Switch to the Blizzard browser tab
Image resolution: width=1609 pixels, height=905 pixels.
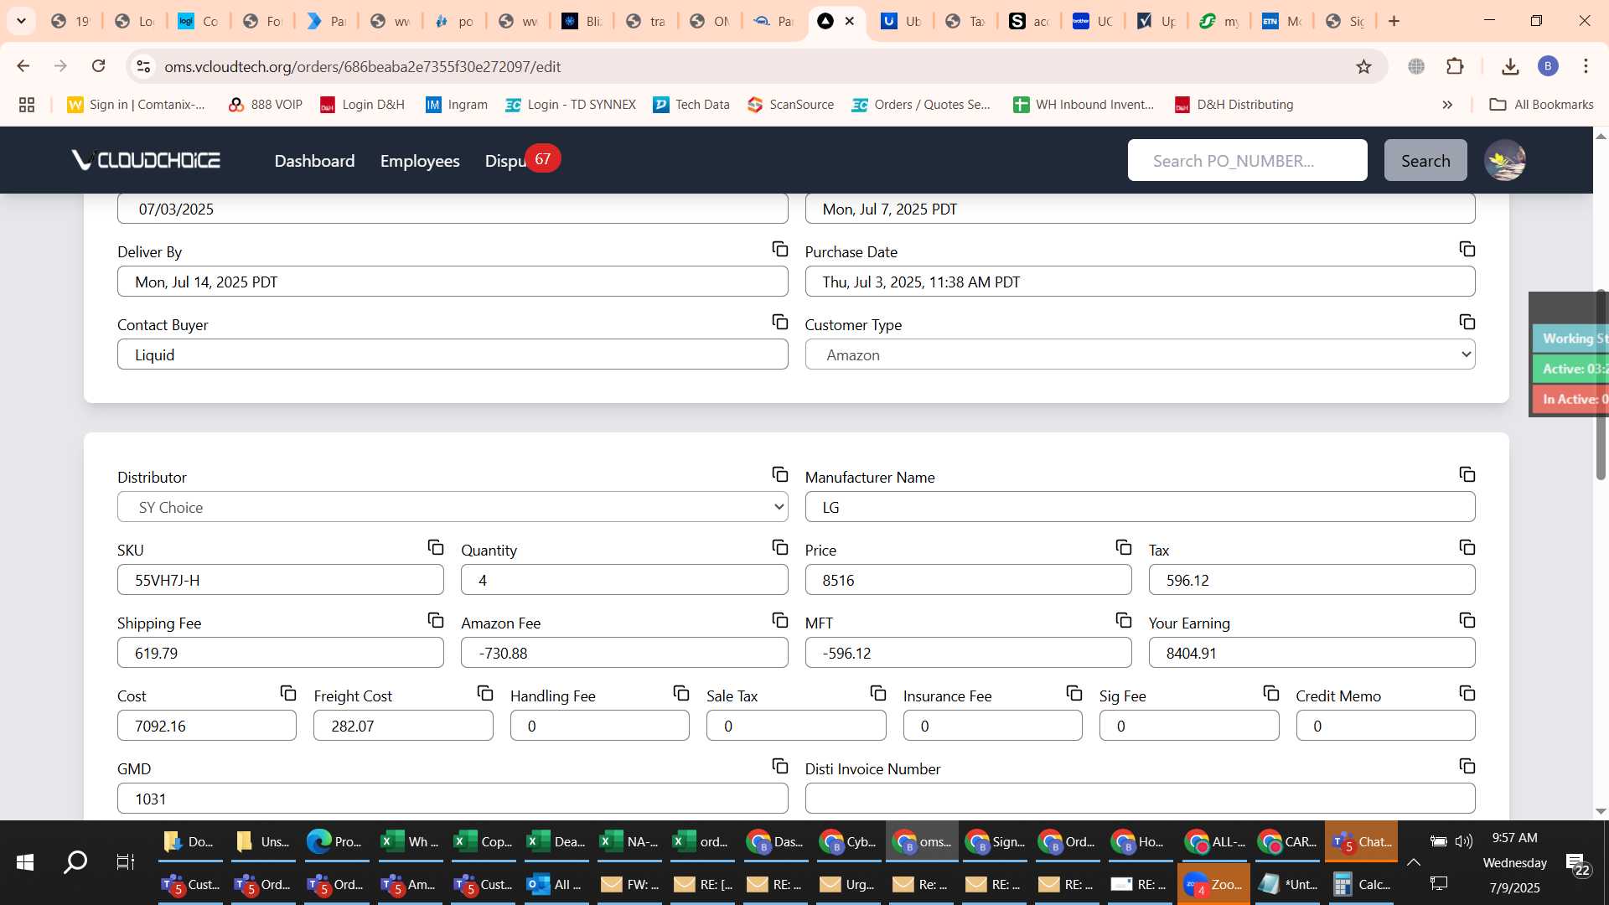[x=582, y=21]
